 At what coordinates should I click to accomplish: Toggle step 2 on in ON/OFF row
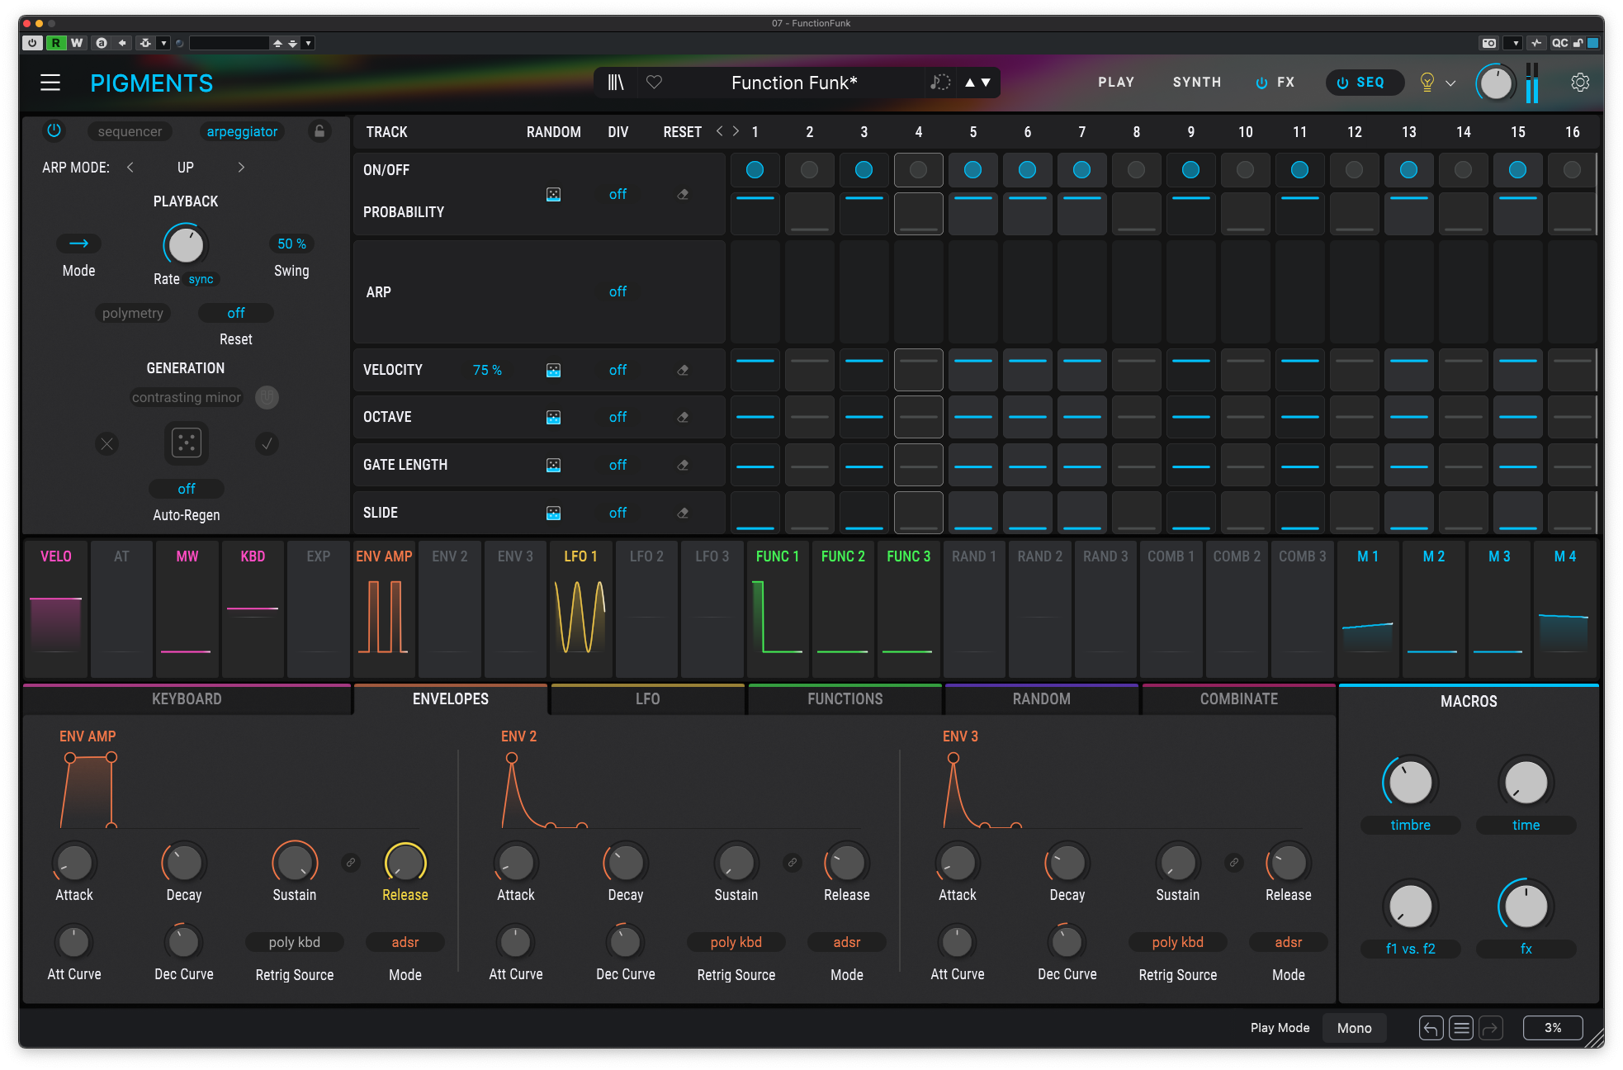tap(809, 170)
